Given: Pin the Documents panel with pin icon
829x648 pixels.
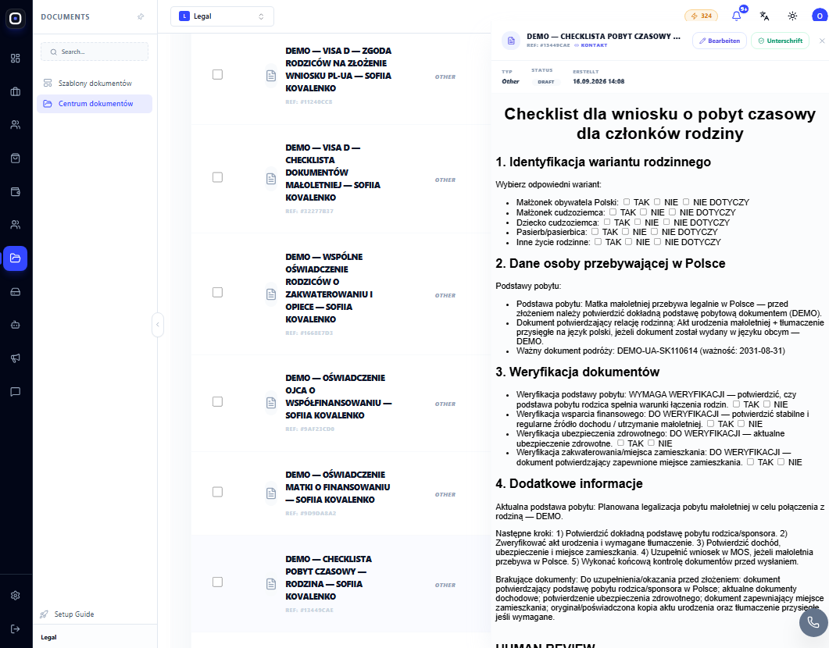Looking at the screenshot, I should coord(141,17).
